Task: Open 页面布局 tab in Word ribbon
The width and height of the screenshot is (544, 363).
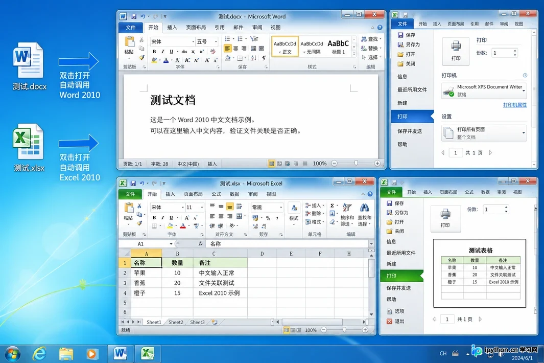Action: [x=196, y=28]
